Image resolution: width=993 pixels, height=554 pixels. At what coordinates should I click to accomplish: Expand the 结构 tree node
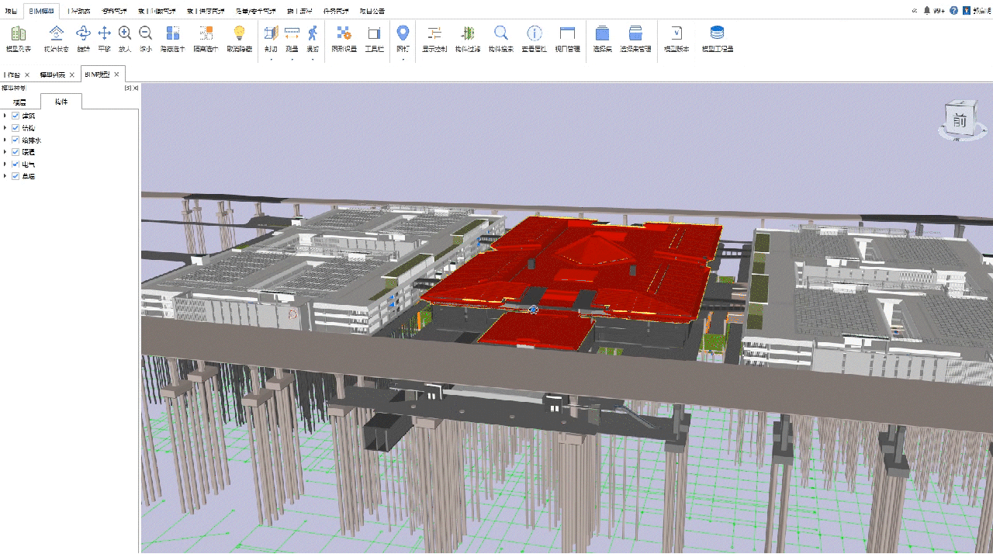pyautogui.click(x=5, y=128)
